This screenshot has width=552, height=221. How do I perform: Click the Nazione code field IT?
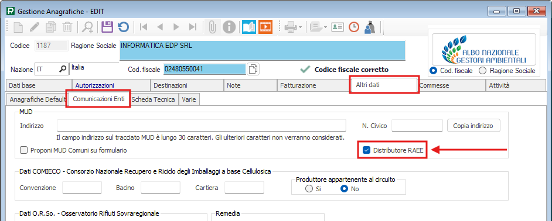click(47, 69)
